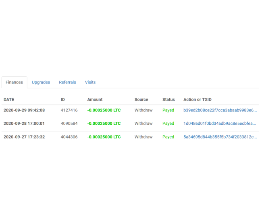Open transaction link starting with 1d048ed01f0
Screen dimensions: 262x222
coord(220,124)
